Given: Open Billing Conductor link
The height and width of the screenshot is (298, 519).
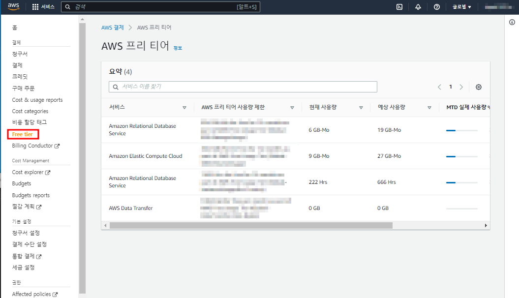Looking at the screenshot, I should click(x=32, y=146).
